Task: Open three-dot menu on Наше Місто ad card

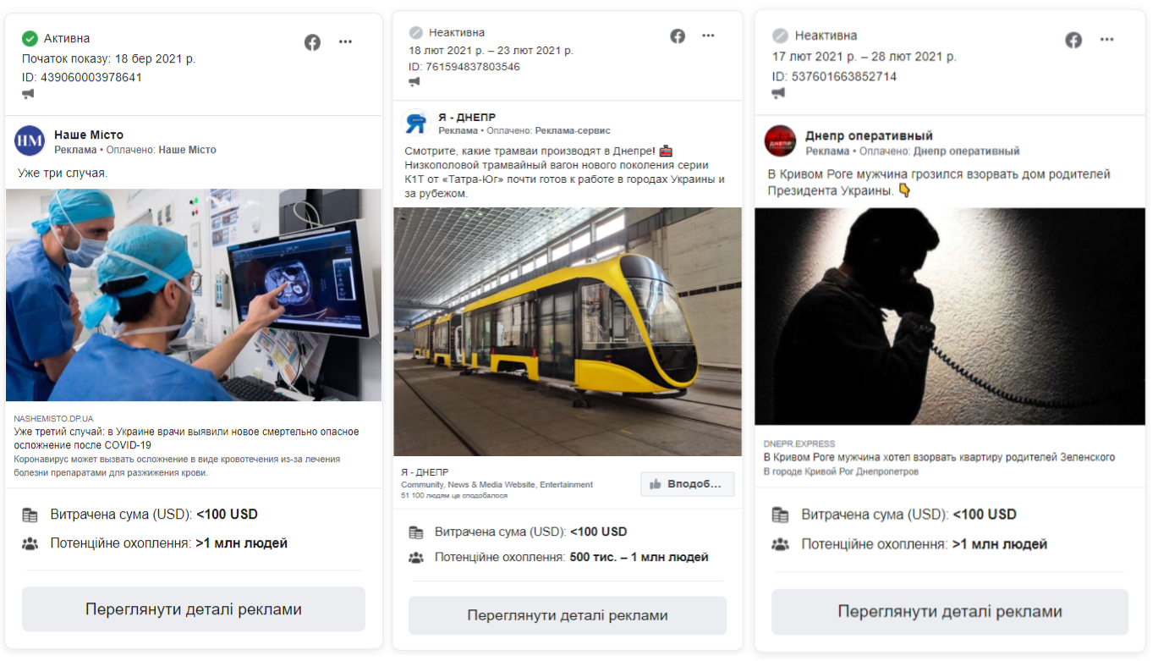Action: pyautogui.click(x=345, y=42)
